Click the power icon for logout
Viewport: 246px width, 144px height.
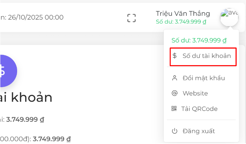click(x=175, y=131)
